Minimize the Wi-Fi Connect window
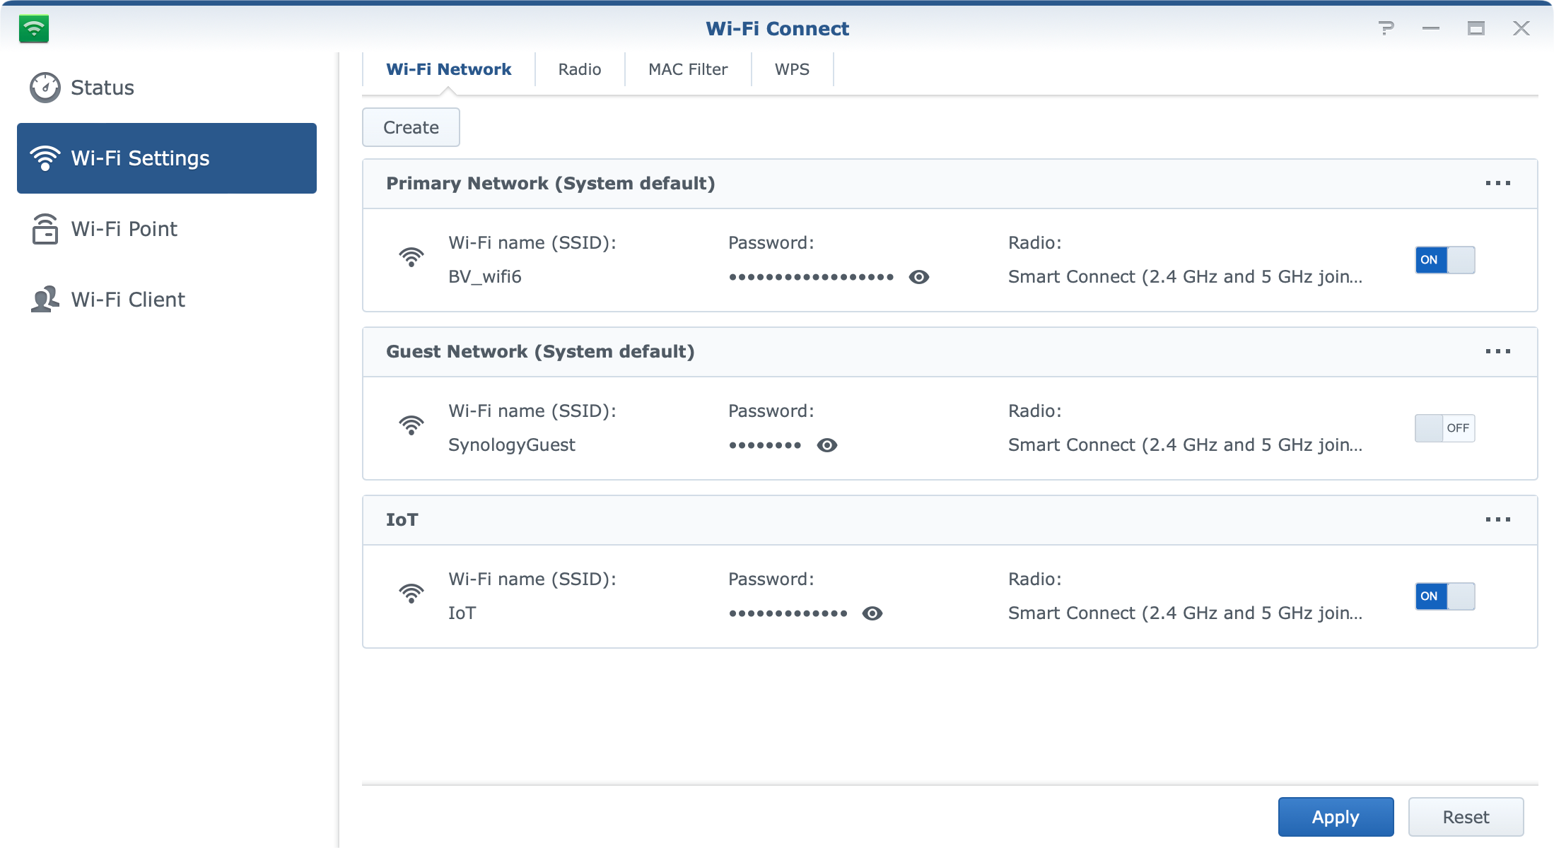 pos(1431,28)
